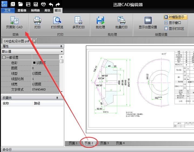The width and height of the screenshot is (194, 152).
Task: Click the undo arrow in quick toolbar
Action: coord(51,5)
